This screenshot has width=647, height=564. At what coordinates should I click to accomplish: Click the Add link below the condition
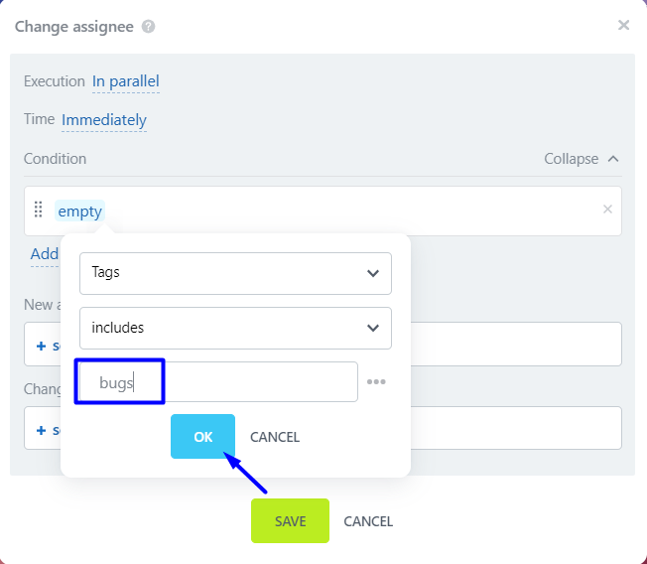(x=45, y=254)
